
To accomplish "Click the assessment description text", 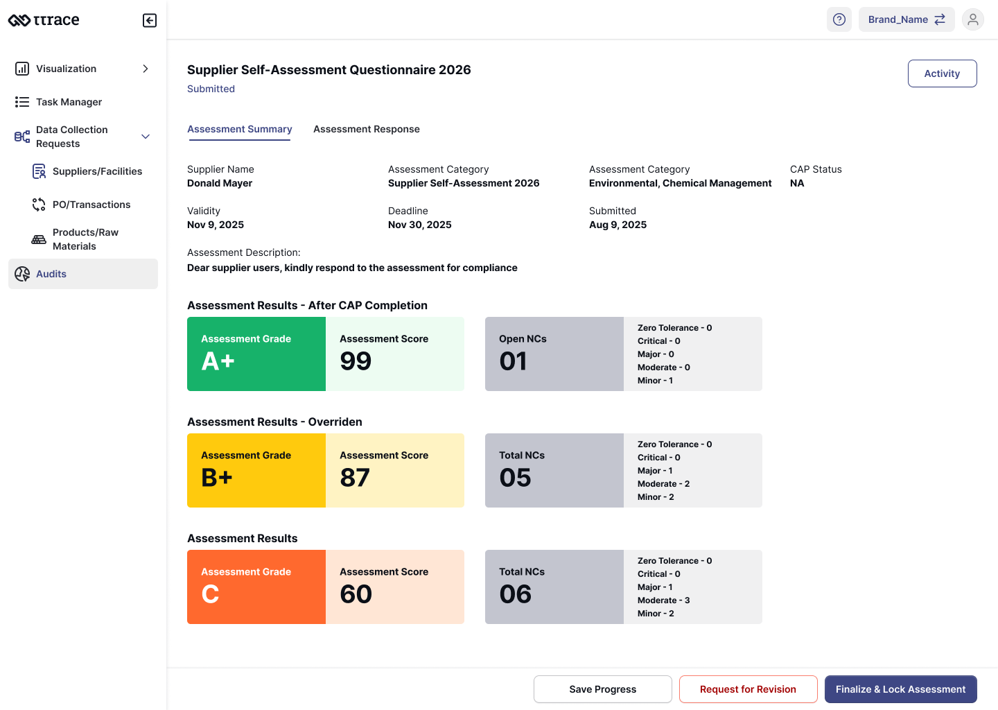I will click(352, 268).
